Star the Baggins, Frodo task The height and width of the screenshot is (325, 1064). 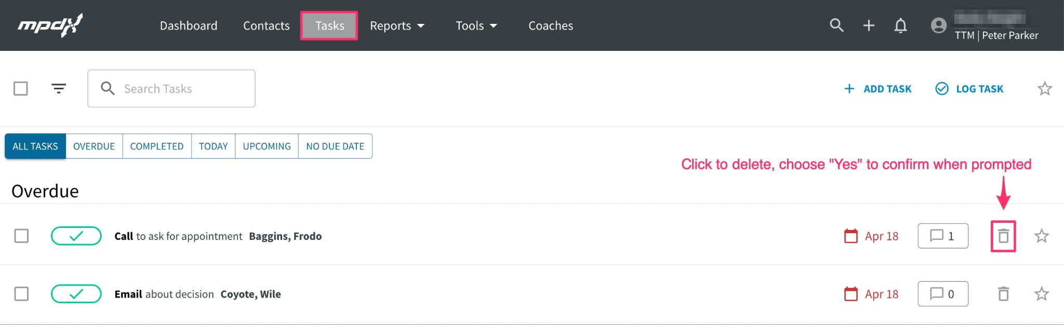pyautogui.click(x=1042, y=236)
